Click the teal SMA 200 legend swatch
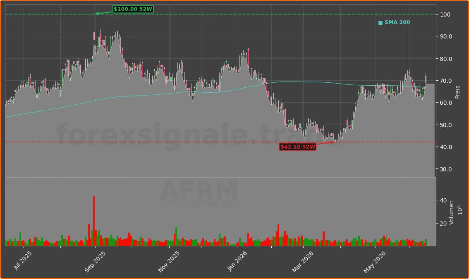Image resolution: width=469 pixels, height=279 pixels. [380, 23]
